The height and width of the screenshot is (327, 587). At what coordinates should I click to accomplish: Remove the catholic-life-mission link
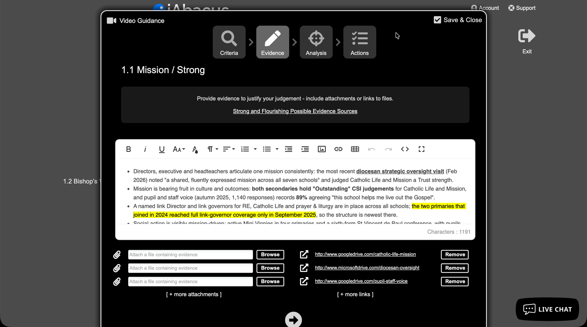(x=455, y=255)
